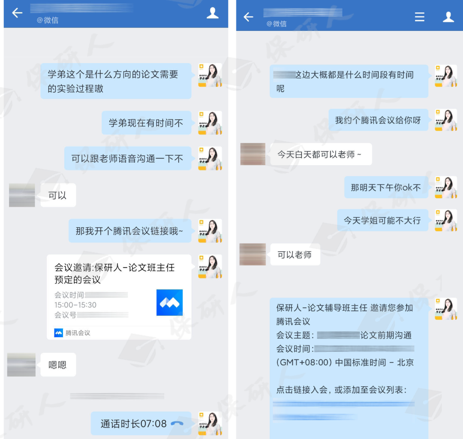Tap the student avatar beside 嗯嗯
This screenshot has height=439, width=463.
point(21,364)
